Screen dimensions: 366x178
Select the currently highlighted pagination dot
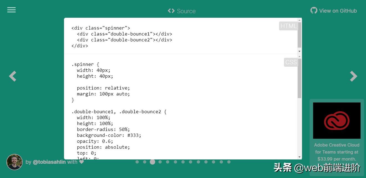152,162
